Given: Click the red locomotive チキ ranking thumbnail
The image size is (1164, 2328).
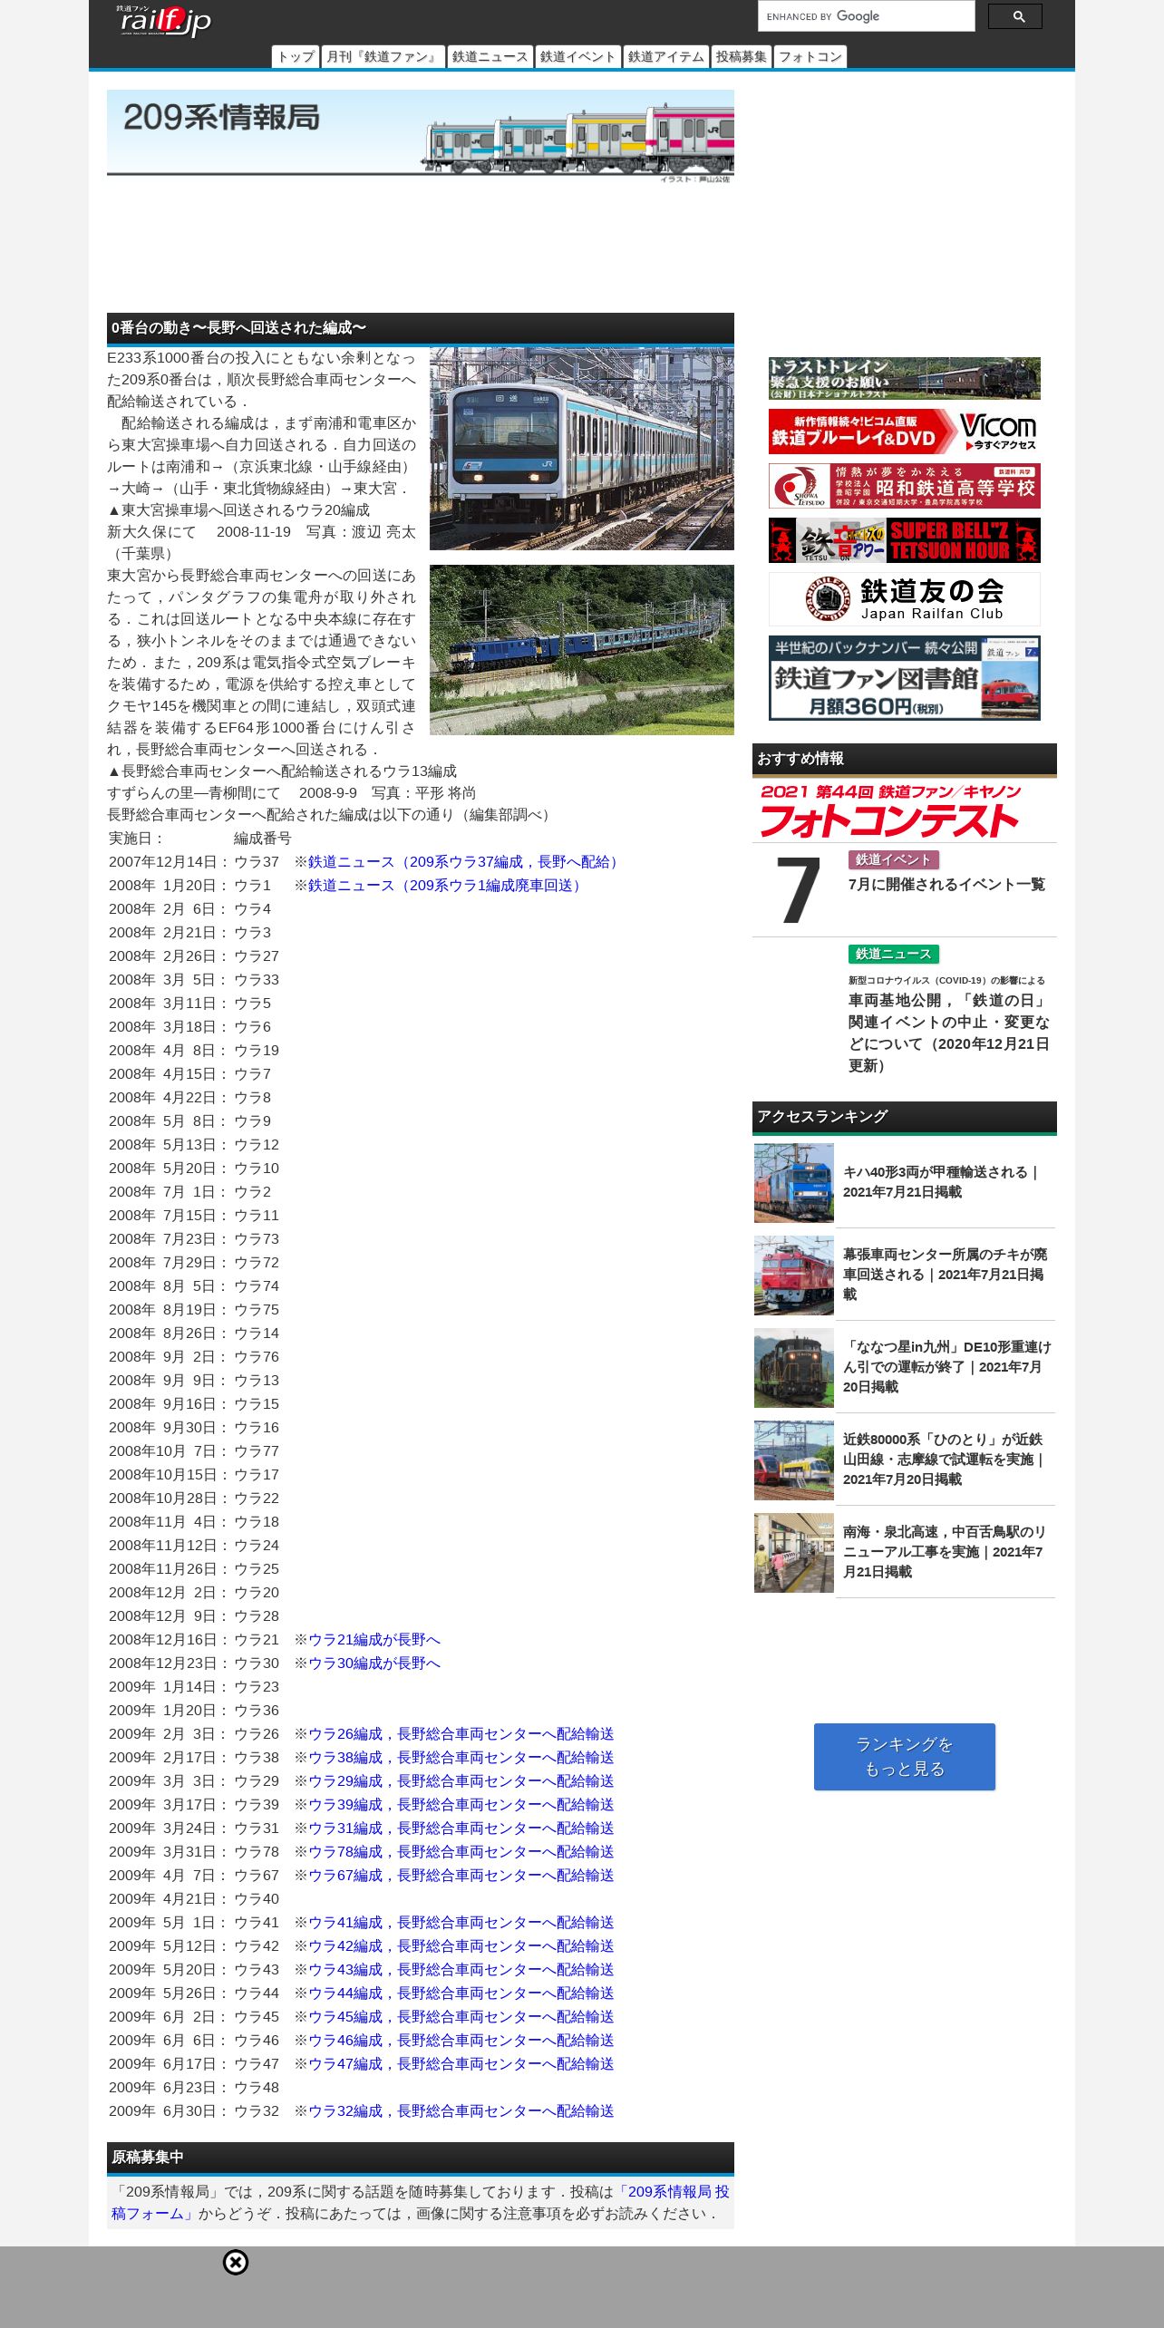Looking at the screenshot, I should (x=794, y=1276).
